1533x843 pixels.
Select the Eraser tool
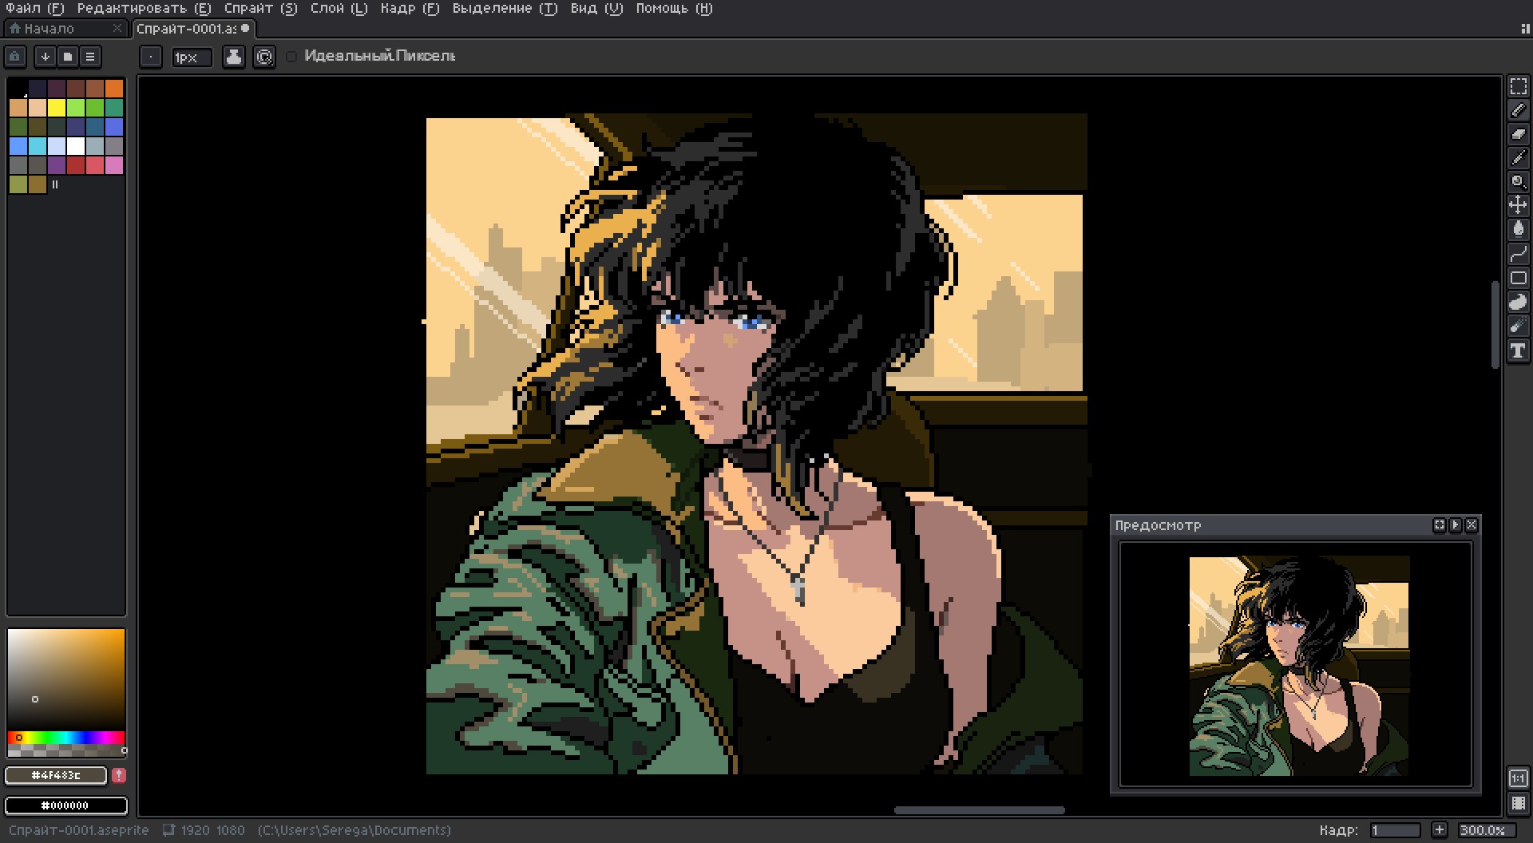1518,134
